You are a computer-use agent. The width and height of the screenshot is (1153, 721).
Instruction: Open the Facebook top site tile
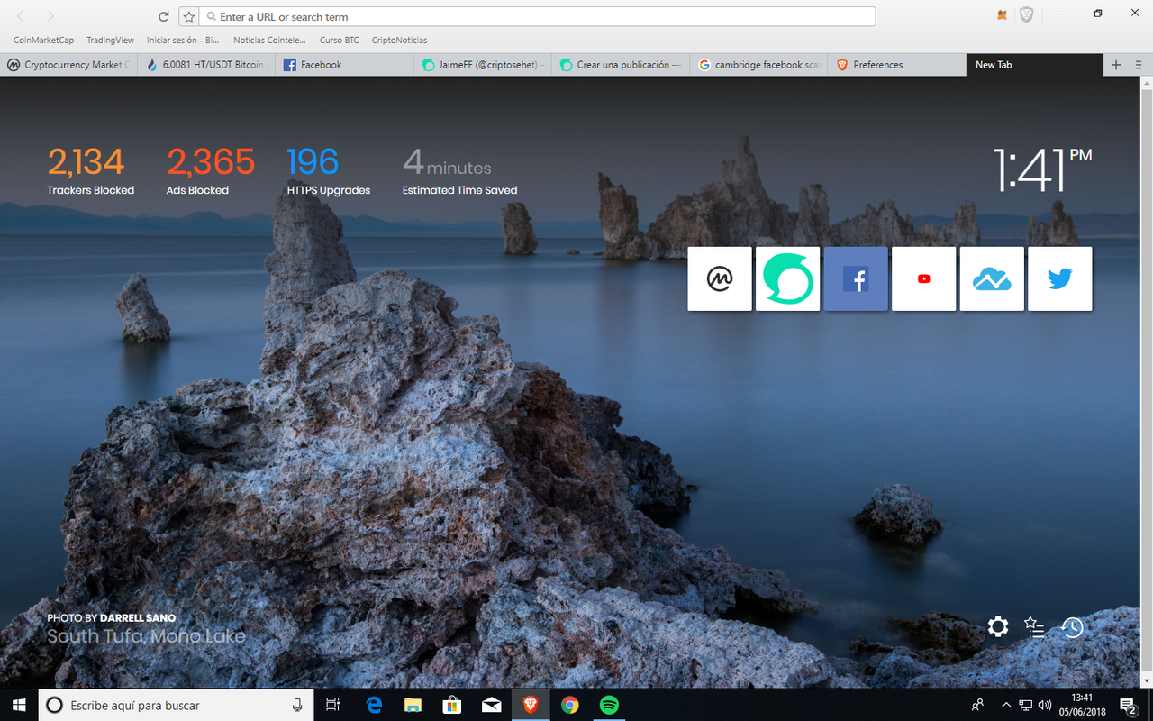coord(856,279)
